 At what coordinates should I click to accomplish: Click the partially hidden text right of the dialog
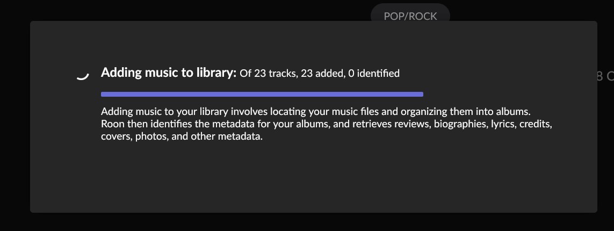[x=605, y=76]
